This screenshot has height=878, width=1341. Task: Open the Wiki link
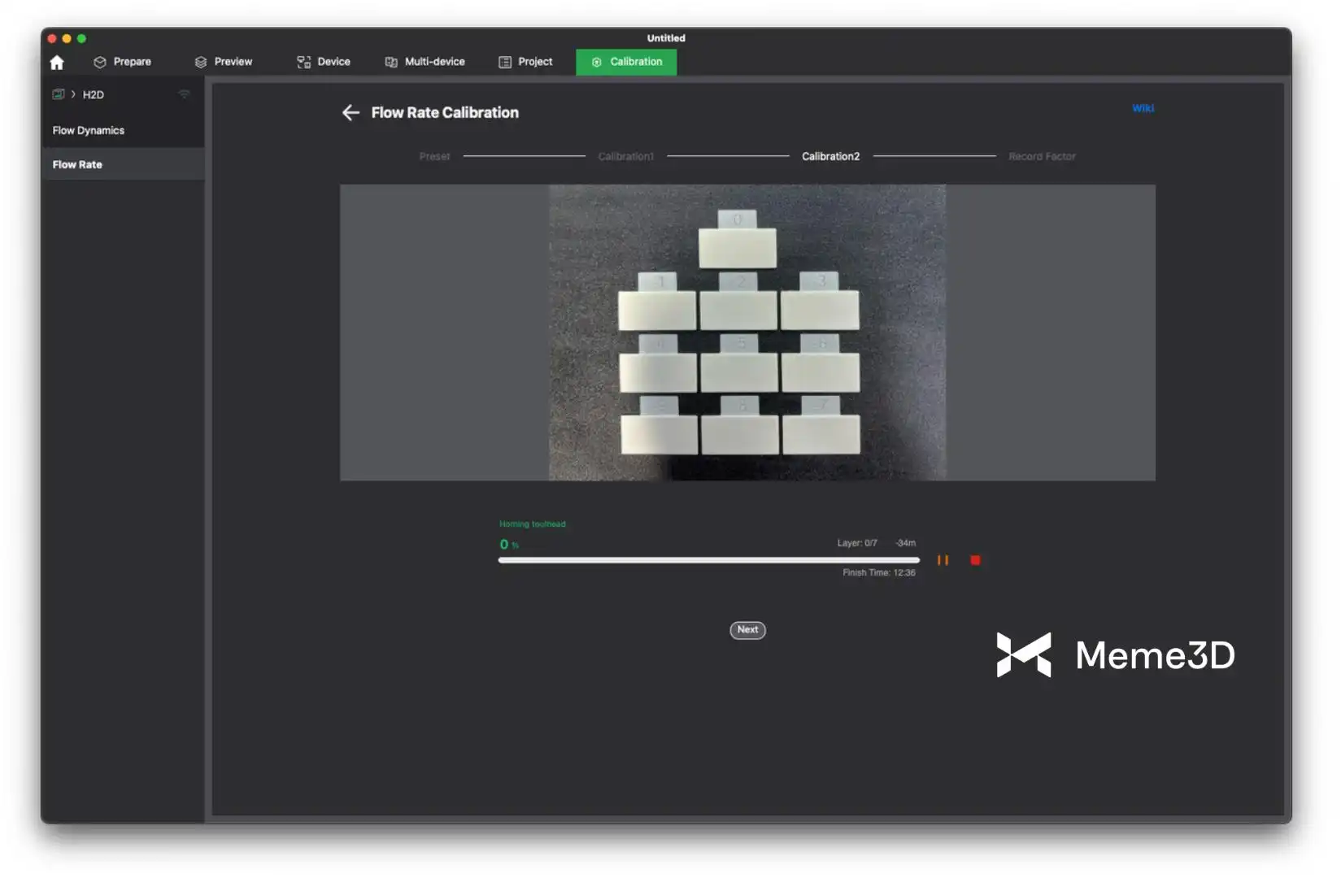pos(1143,108)
